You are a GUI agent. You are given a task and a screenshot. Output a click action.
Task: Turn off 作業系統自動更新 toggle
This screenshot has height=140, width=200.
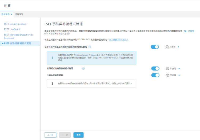(x=155, y=75)
